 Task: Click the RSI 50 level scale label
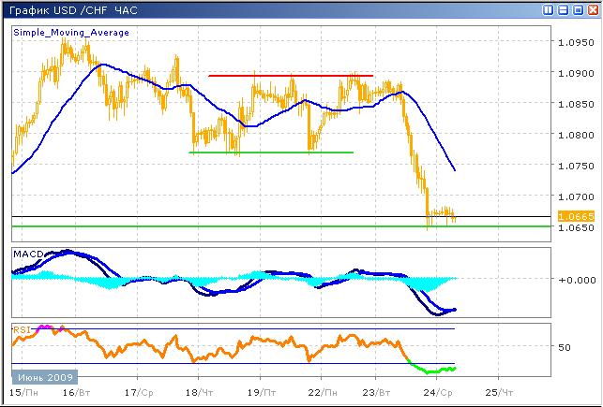tap(565, 347)
